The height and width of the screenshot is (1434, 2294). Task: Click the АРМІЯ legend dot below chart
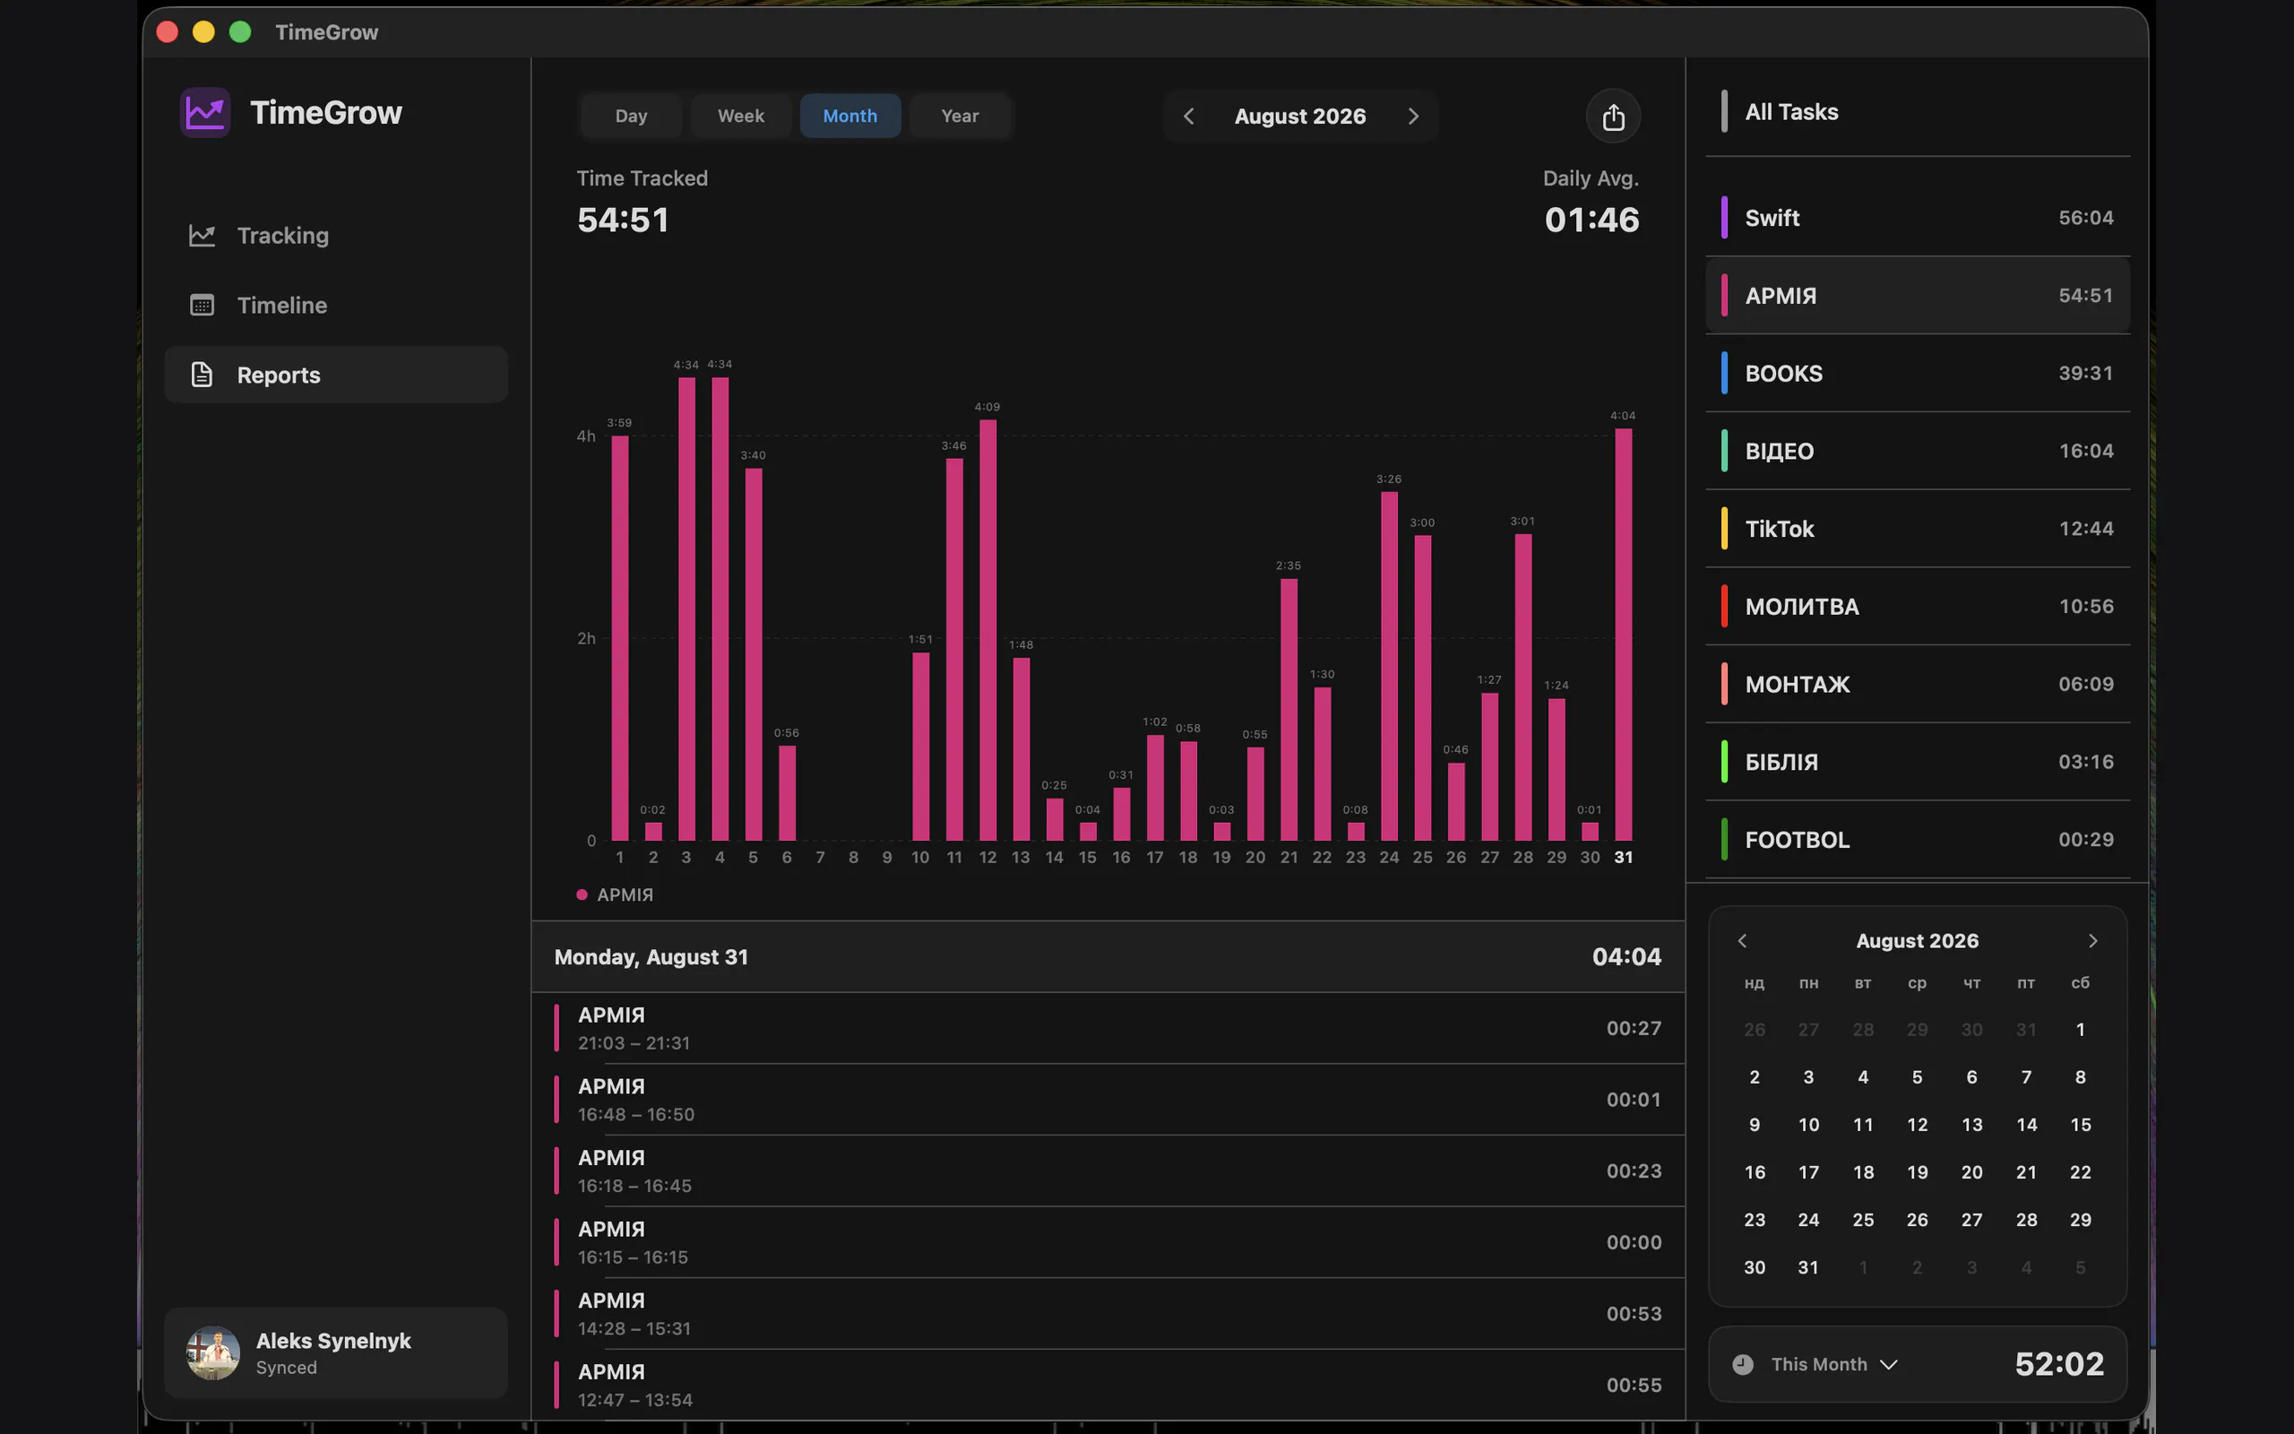coord(581,894)
